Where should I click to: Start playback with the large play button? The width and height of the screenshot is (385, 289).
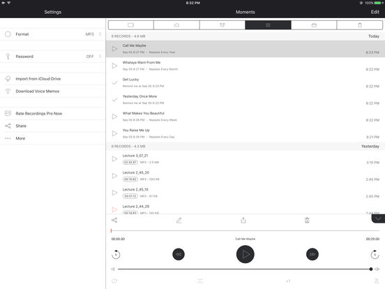pyautogui.click(x=245, y=254)
